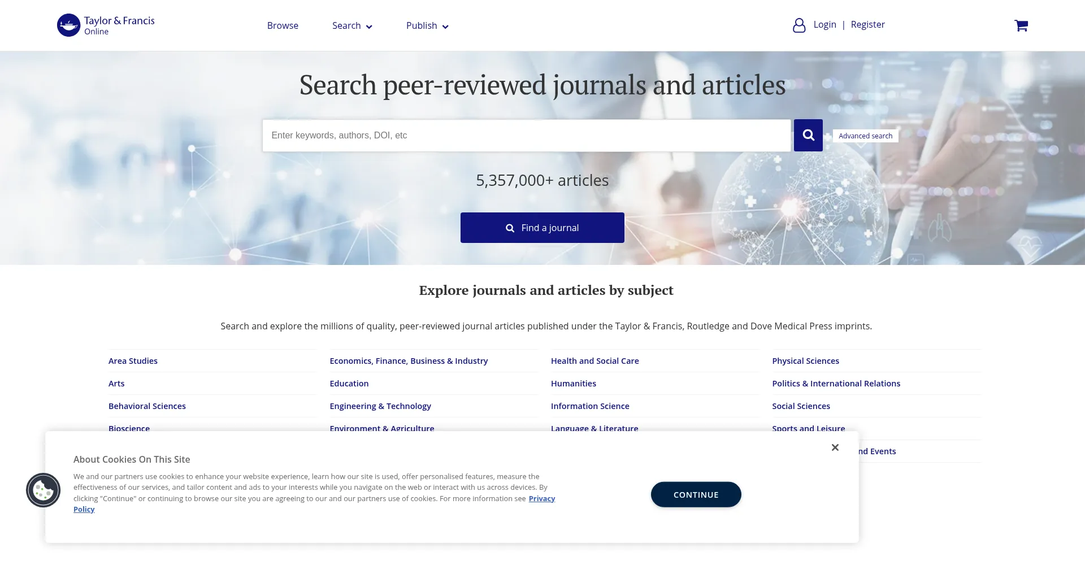Go to Politics & International Relations
This screenshot has width=1085, height=561.
(x=836, y=384)
